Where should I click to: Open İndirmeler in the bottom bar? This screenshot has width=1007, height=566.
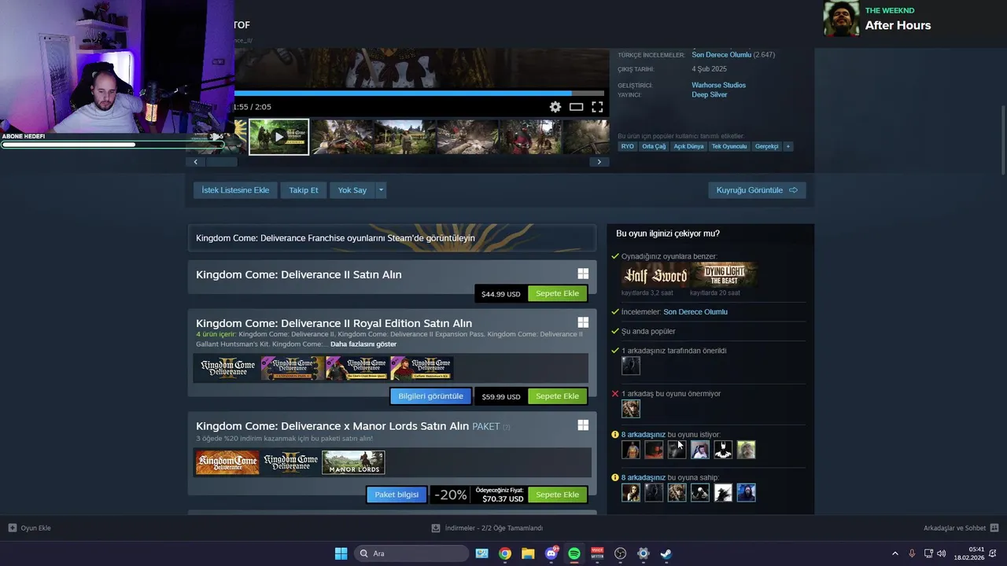487,528
